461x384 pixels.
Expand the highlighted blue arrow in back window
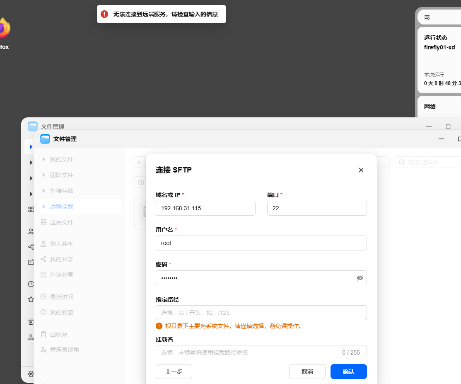point(31,146)
